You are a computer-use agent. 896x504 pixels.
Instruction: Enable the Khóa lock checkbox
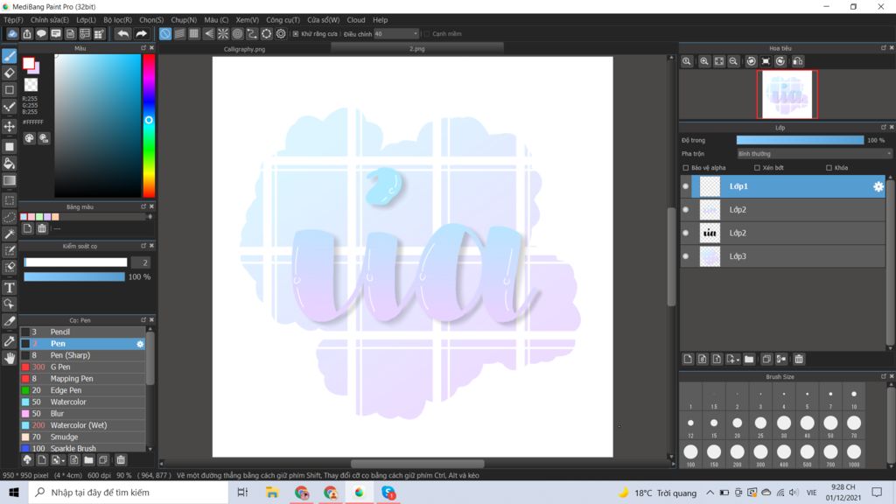pos(829,168)
